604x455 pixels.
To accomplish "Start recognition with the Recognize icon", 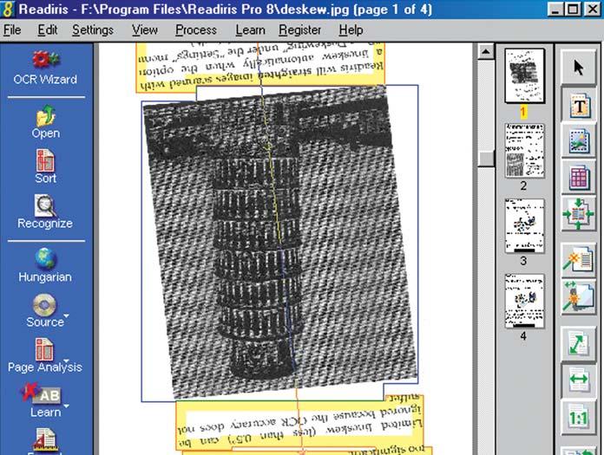I will click(45, 205).
